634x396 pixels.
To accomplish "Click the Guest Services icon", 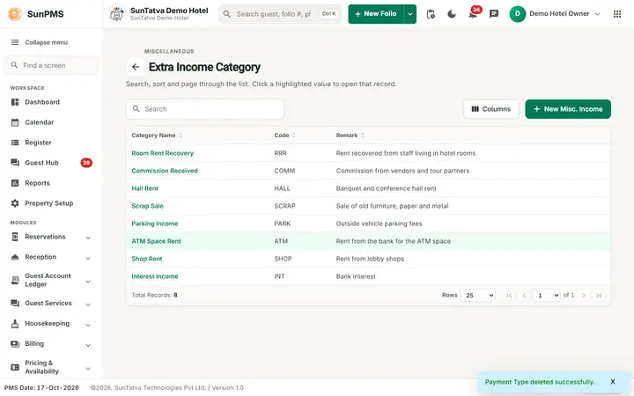I will click(15, 304).
